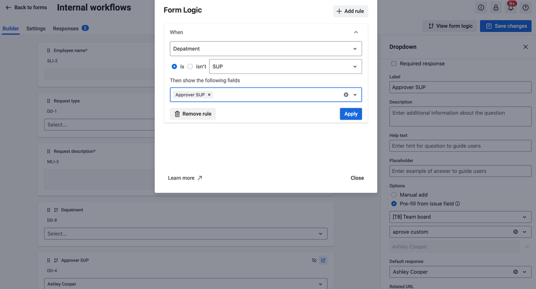The image size is (536, 289).
Task: Open the Depatment field dropdown in rule
Action: coord(266,49)
